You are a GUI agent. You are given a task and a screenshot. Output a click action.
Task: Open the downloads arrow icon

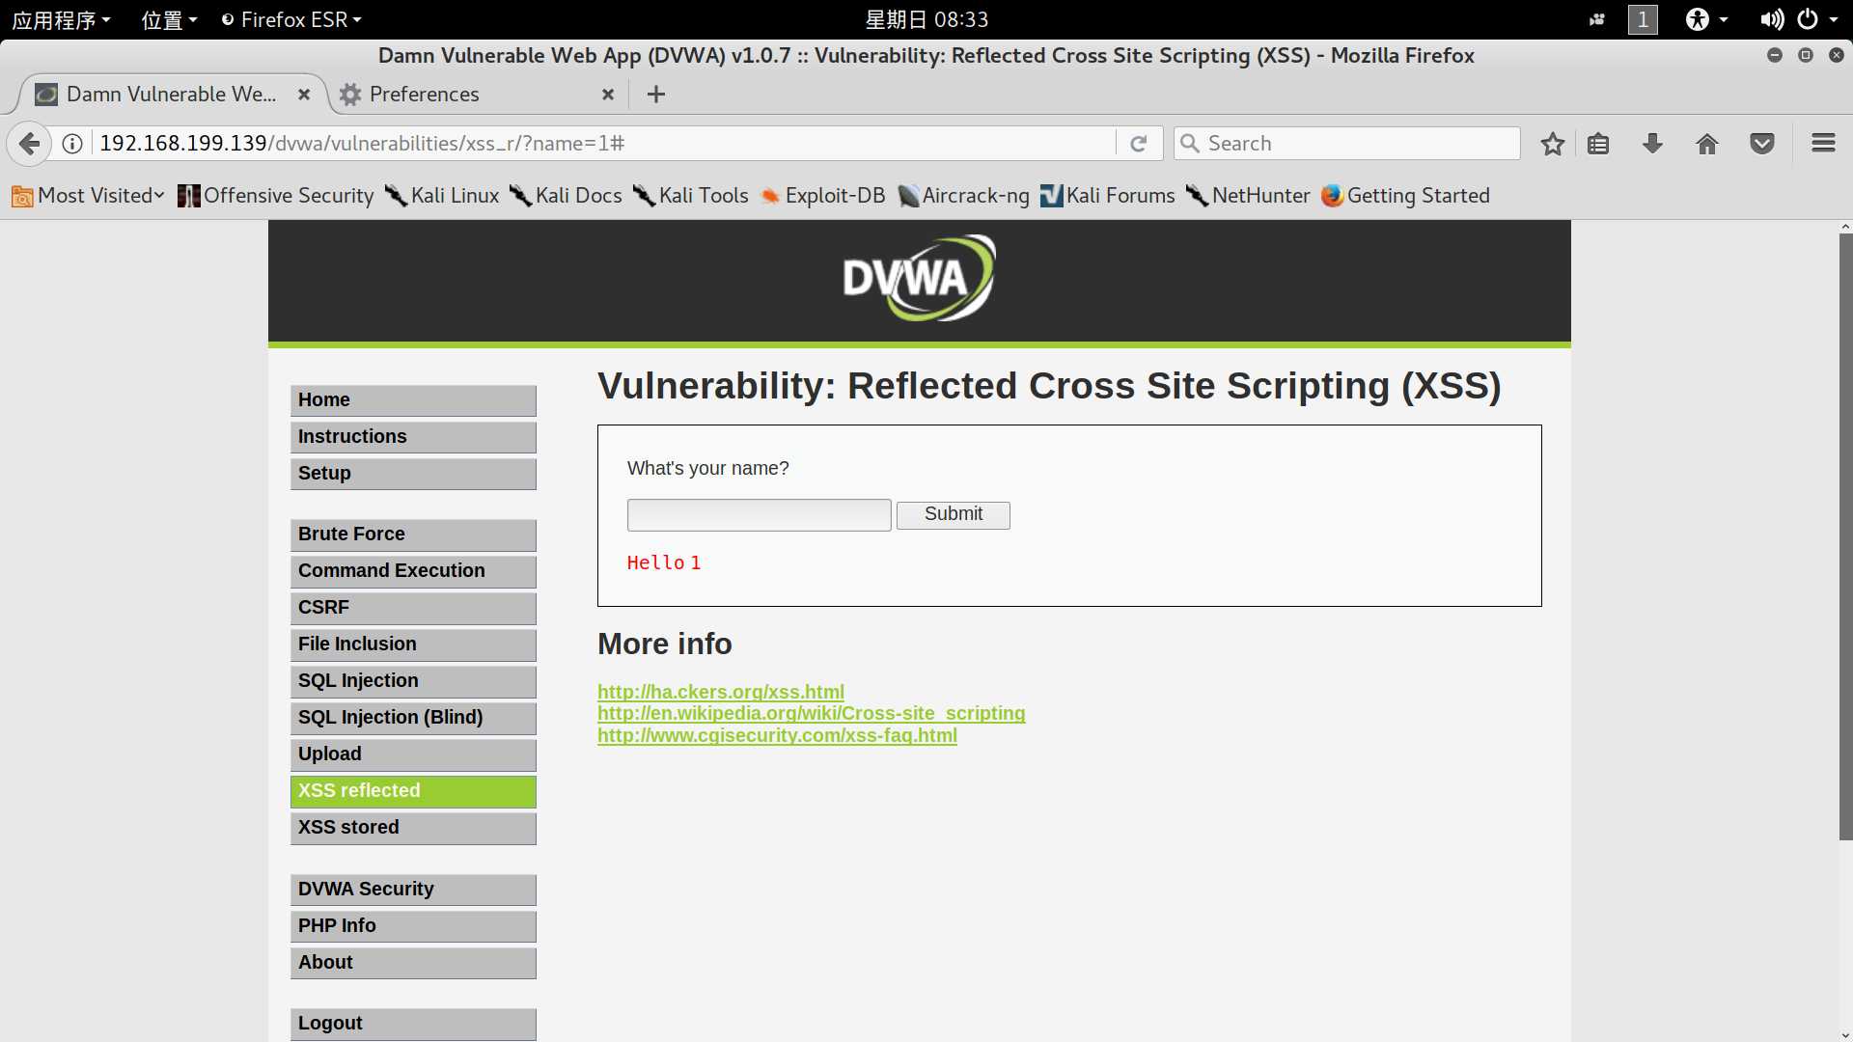[x=1652, y=144]
